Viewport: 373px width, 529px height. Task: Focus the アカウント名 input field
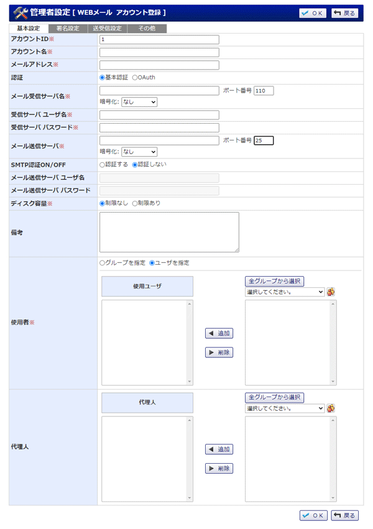[159, 52]
